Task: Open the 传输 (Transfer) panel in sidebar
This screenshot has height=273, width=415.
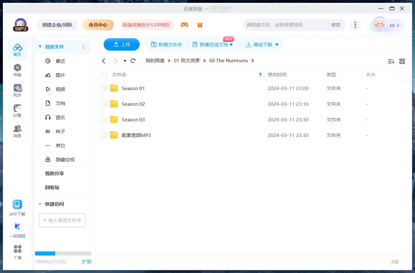Action: pyautogui.click(x=17, y=70)
